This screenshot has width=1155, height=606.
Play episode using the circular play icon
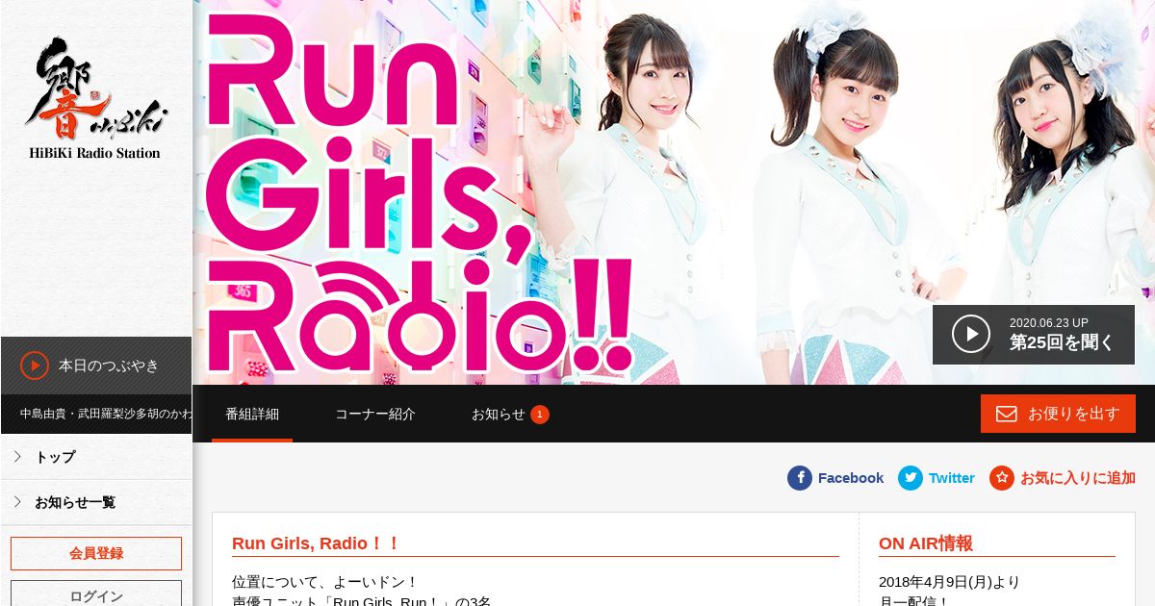click(x=971, y=334)
